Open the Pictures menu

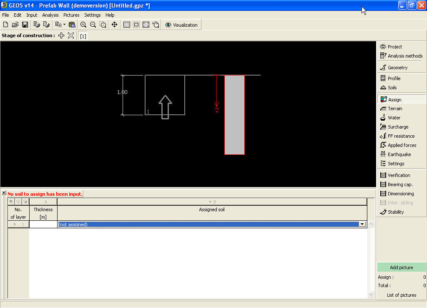point(71,15)
